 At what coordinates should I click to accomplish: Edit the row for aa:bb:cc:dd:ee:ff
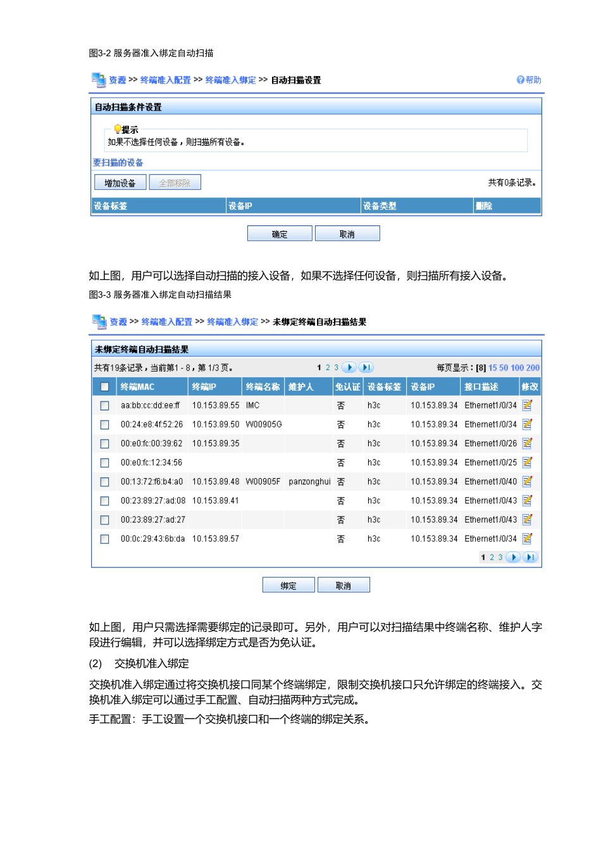[527, 405]
